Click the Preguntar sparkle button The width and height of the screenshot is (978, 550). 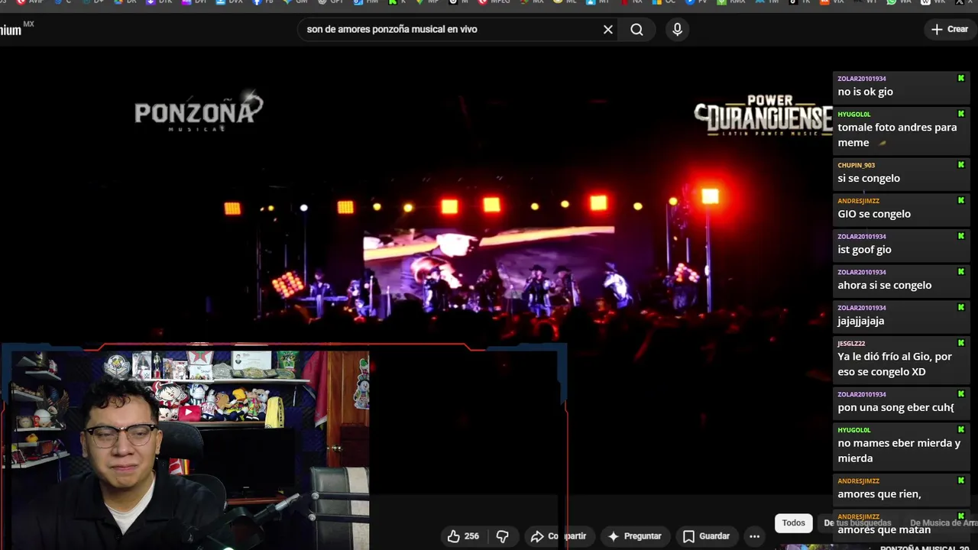coord(634,536)
